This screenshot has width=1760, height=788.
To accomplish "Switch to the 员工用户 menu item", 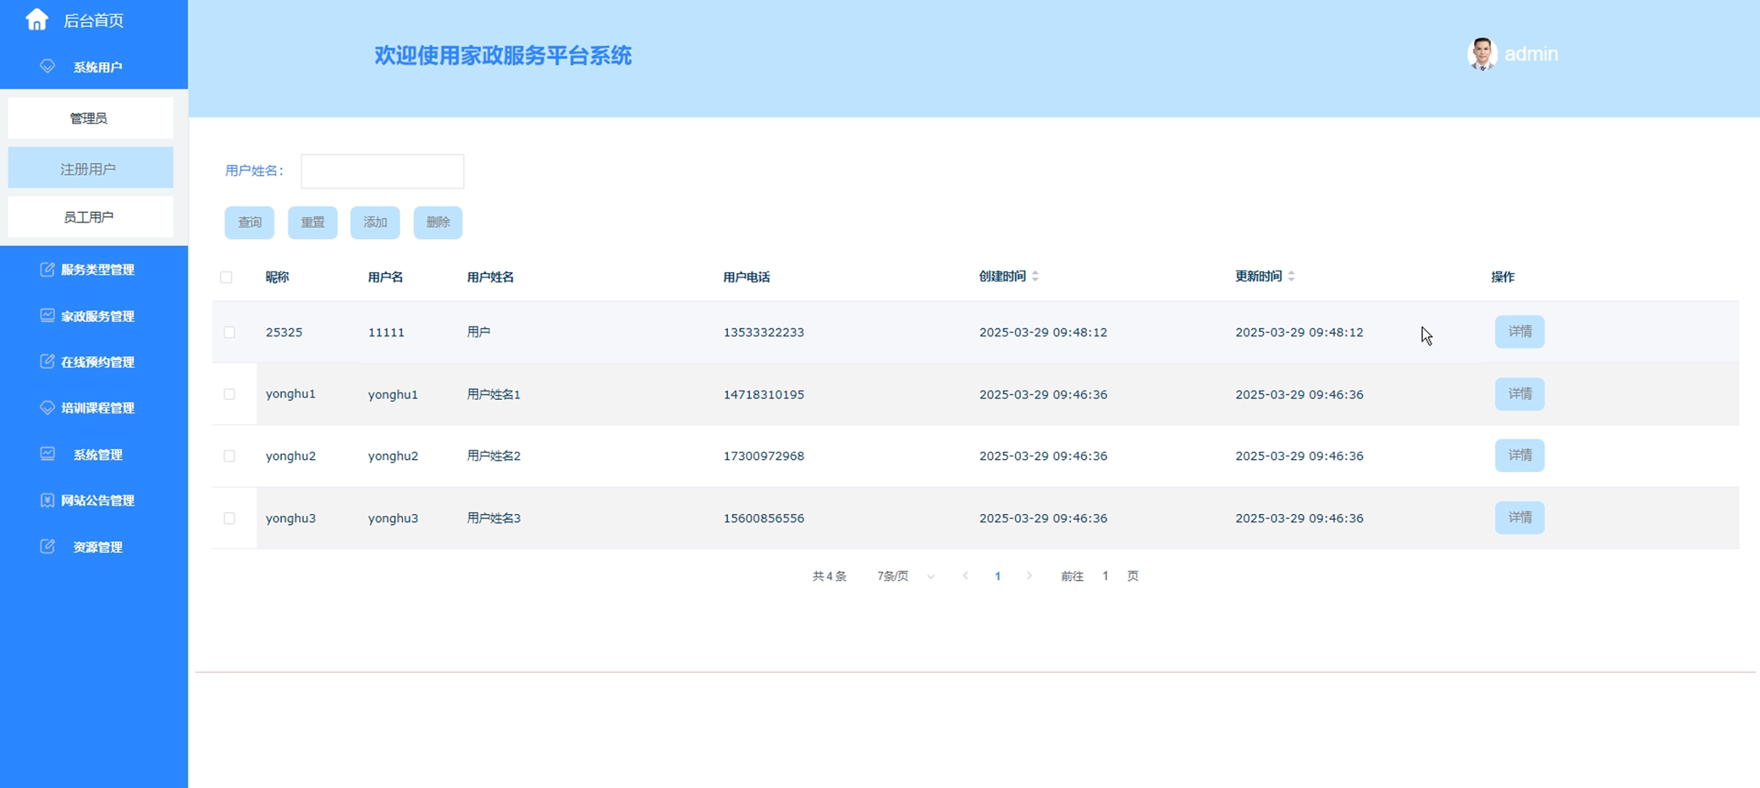I will click(90, 216).
